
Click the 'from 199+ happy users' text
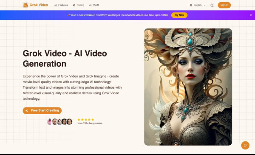pos(90,123)
